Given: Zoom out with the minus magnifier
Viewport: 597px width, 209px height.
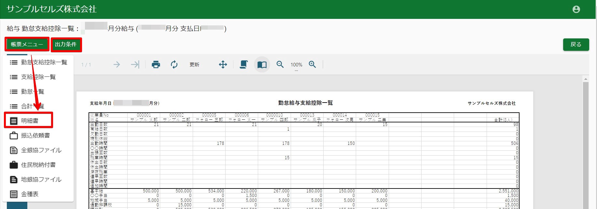Looking at the screenshot, I should point(280,64).
